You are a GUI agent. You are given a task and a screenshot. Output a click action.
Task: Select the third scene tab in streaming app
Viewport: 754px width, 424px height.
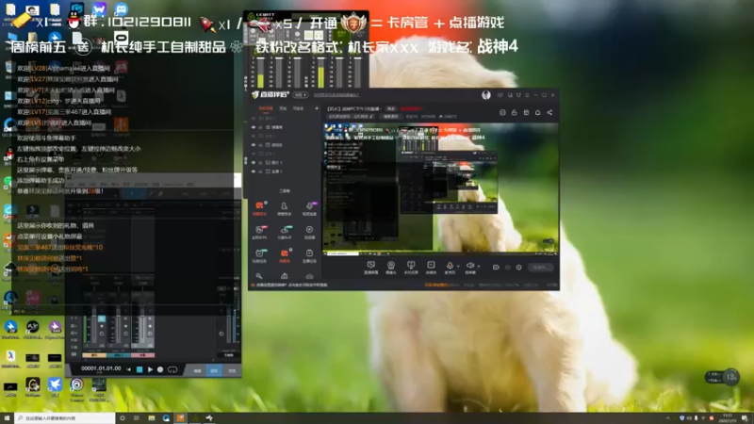click(298, 108)
